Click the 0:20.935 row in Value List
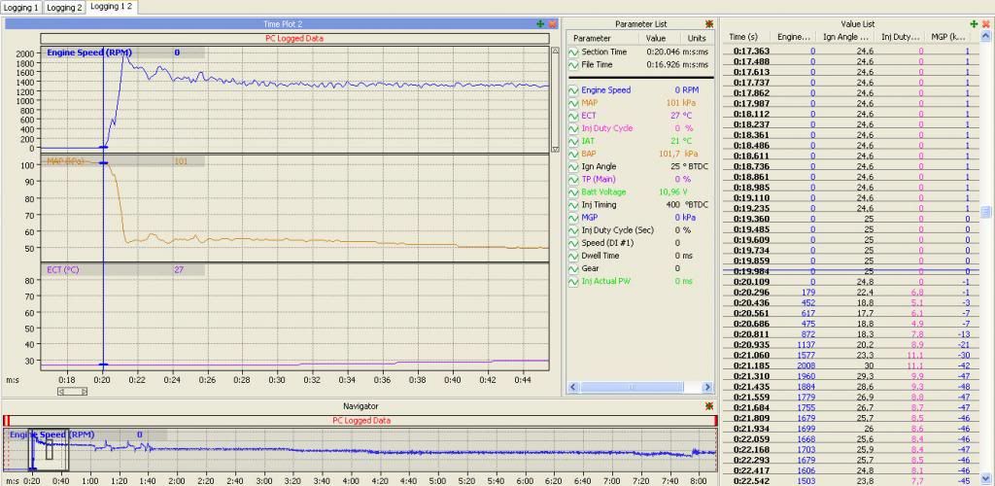The width and height of the screenshot is (995, 486). [850, 345]
